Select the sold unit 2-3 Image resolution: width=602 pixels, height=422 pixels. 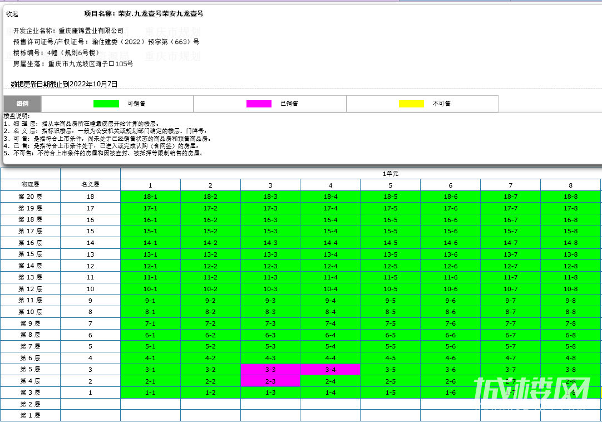pos(270,381)
